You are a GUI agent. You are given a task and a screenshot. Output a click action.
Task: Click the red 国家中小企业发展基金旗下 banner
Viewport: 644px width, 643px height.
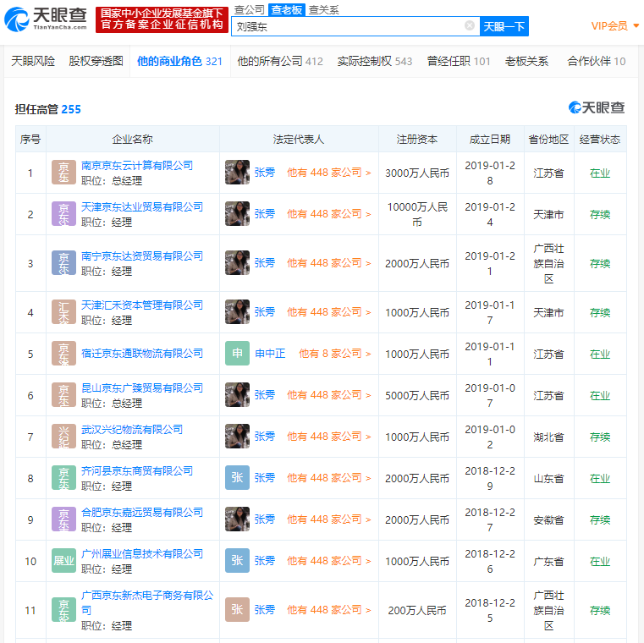pos(162,19)
